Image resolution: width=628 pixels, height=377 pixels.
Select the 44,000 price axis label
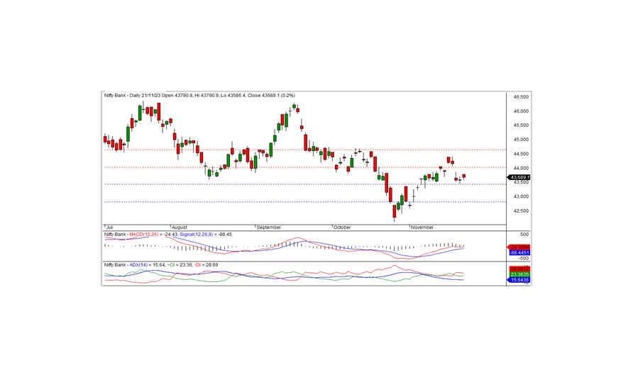[521, 169]
